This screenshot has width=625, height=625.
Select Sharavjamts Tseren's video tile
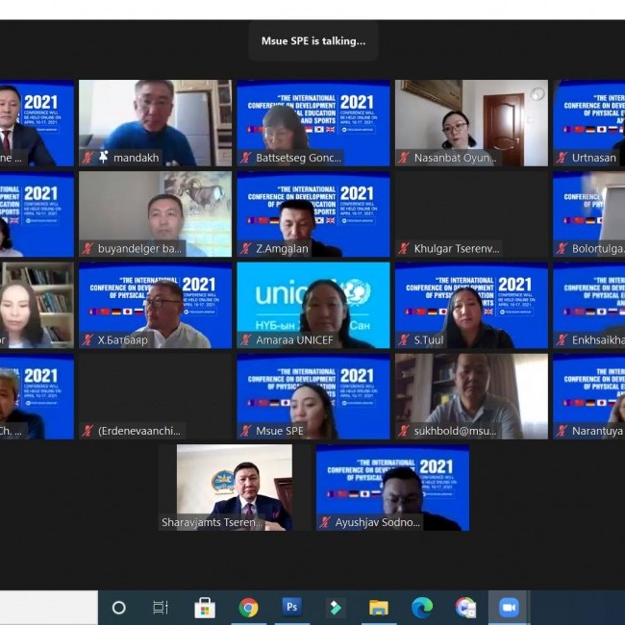pos(235,487)
